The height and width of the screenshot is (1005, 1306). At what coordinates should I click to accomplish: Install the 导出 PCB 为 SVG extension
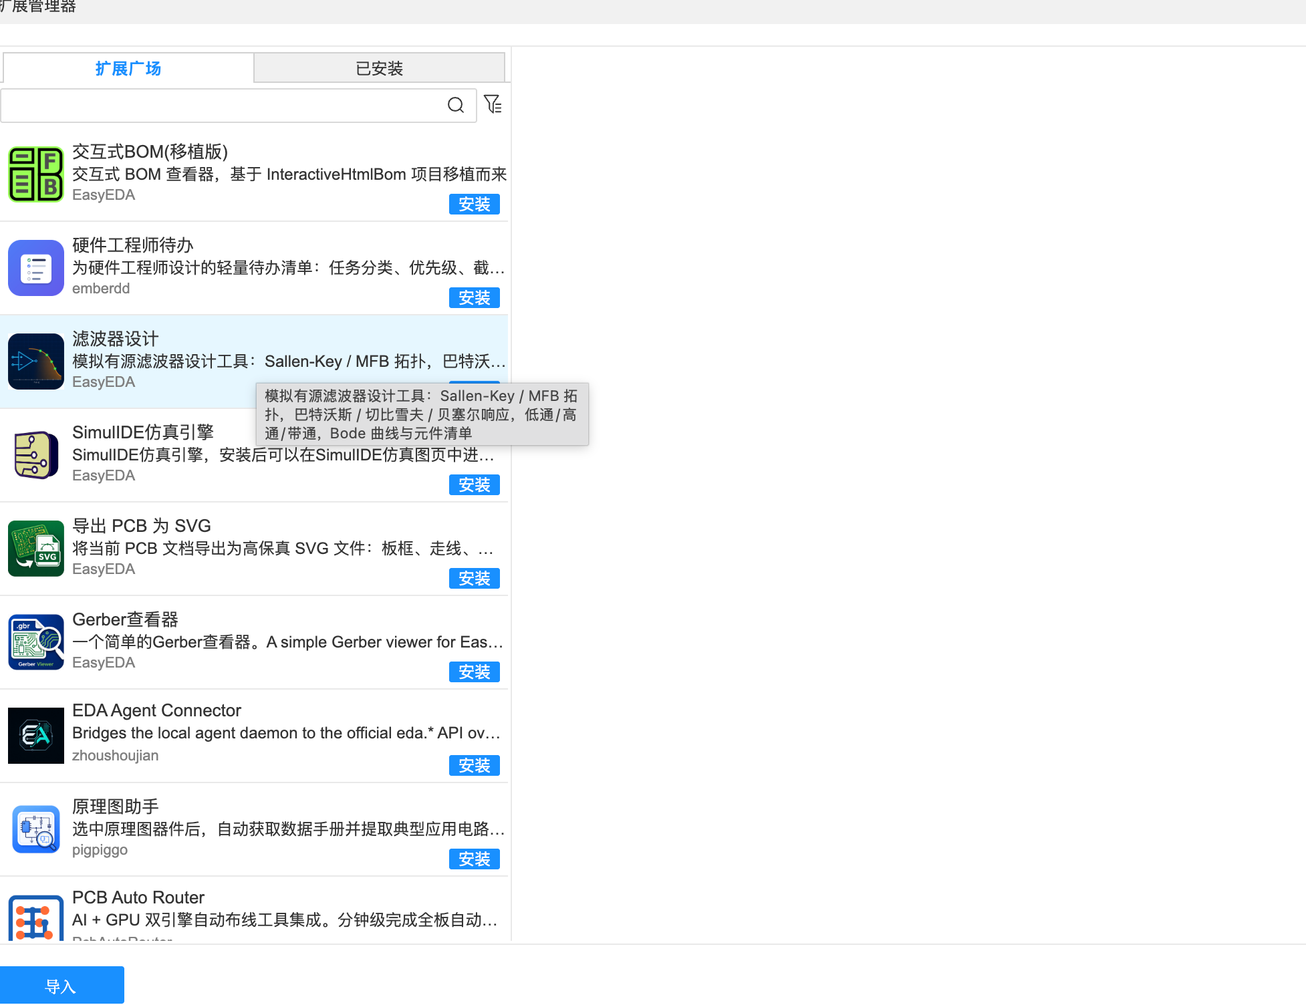click(x=475, y=579)
